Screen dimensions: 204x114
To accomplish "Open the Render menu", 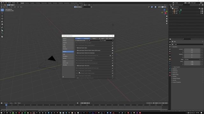I will point(10,3).
